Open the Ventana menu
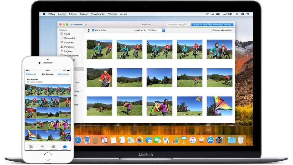 click(x=113, y=14)
